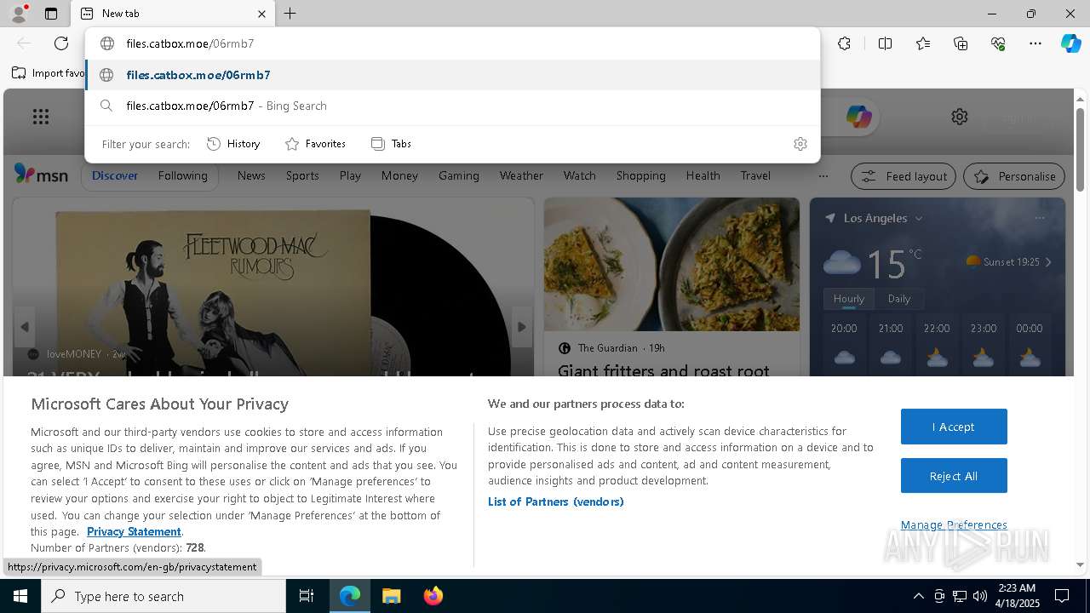
Task: Open the Favorites star toolbar icon
Action: tap(923, 43)
